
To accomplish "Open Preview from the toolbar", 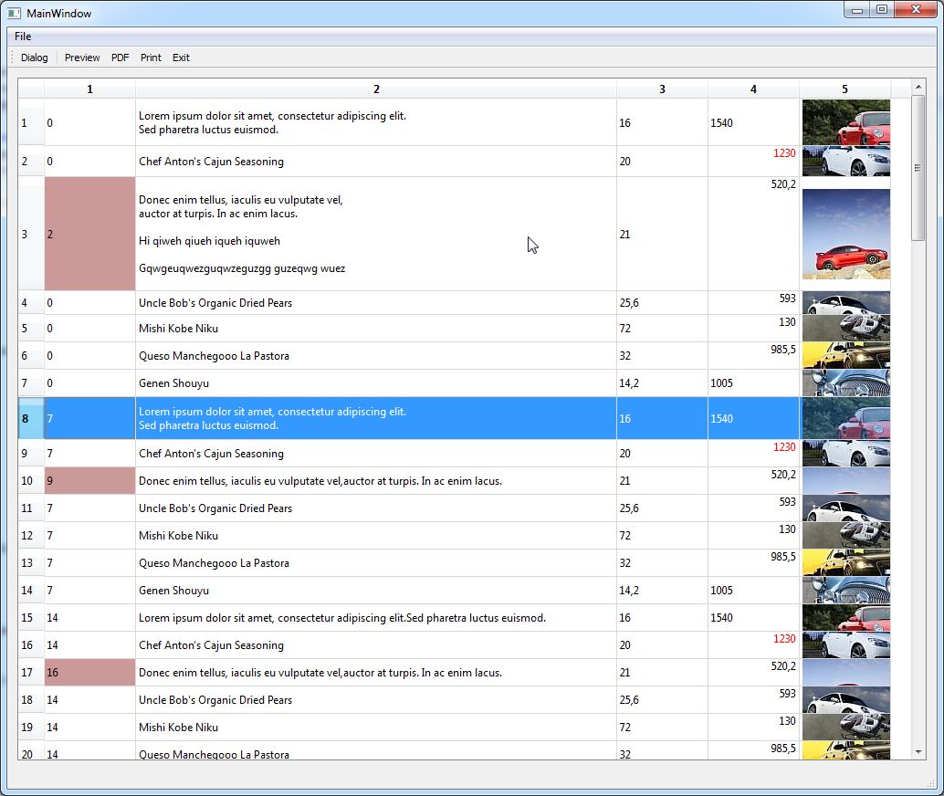I will (82, 58).
